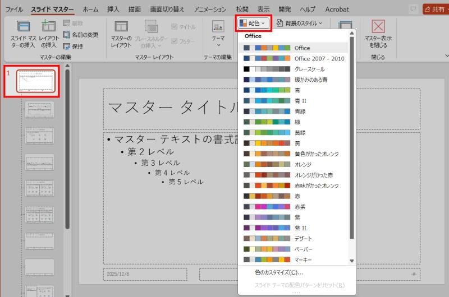Click the slide size icon behind dropdown
The width and height of the screenshot is (449, 297).
tap(345, 24)
